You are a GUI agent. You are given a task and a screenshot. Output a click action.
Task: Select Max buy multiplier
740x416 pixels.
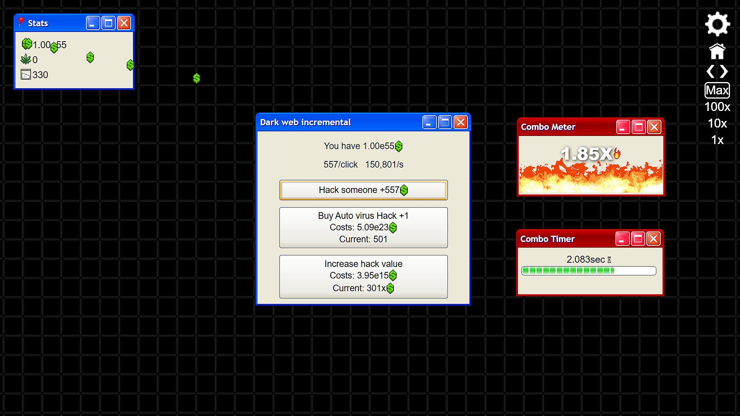pyautogui.click(x=717, y=91)
